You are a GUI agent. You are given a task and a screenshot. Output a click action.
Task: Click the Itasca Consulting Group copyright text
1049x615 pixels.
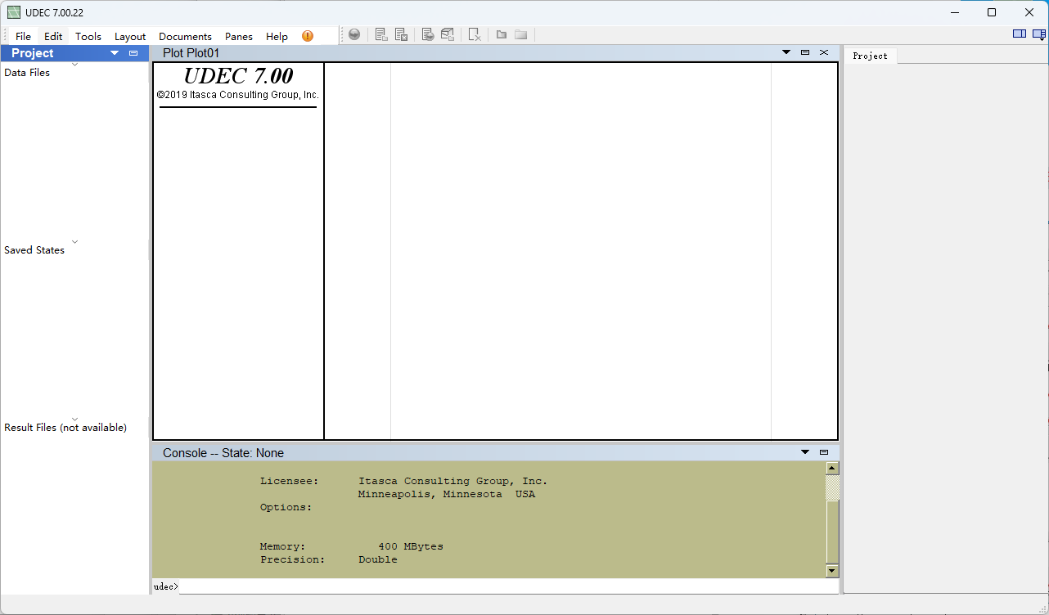238,95
